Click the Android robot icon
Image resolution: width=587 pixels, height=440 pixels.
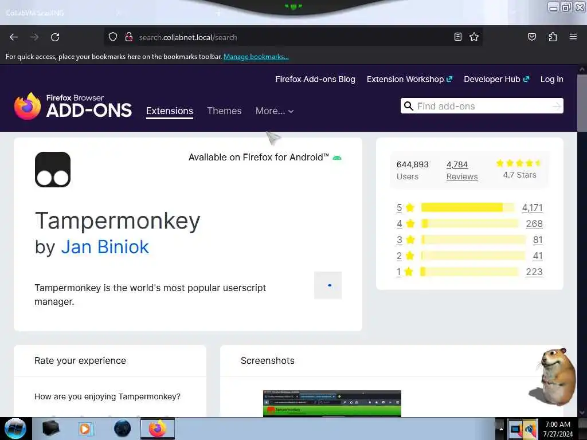[x=337, y=158]
